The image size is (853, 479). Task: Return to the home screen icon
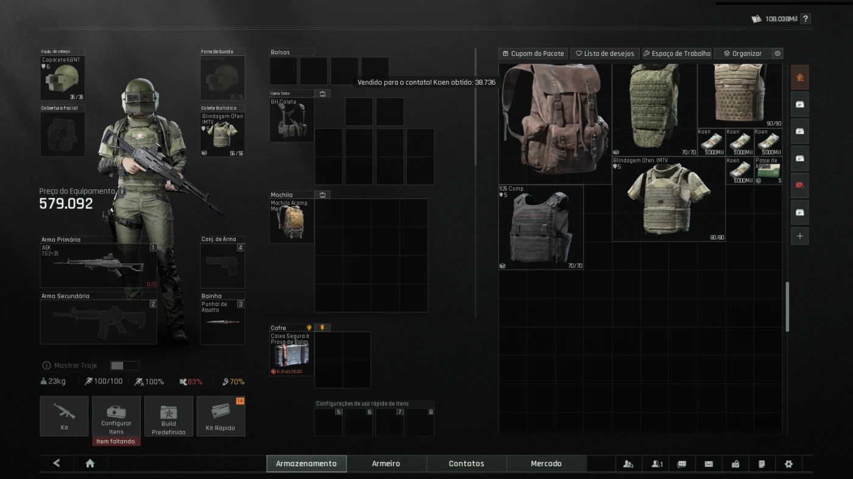pyautogui.click(x=90, y=464)
